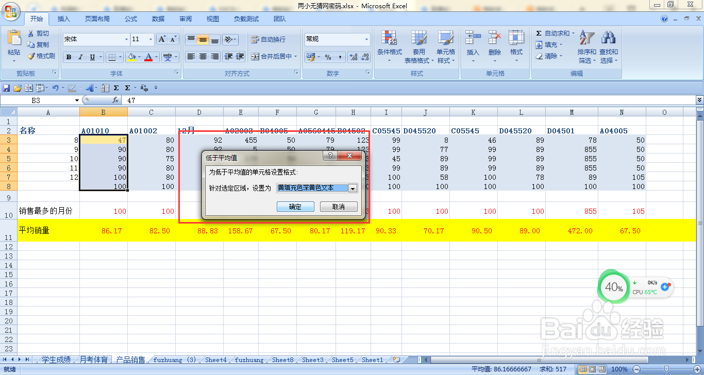
Task: Open Find & Select binoculars (查找和选择)
Action: tap(609, 47)
